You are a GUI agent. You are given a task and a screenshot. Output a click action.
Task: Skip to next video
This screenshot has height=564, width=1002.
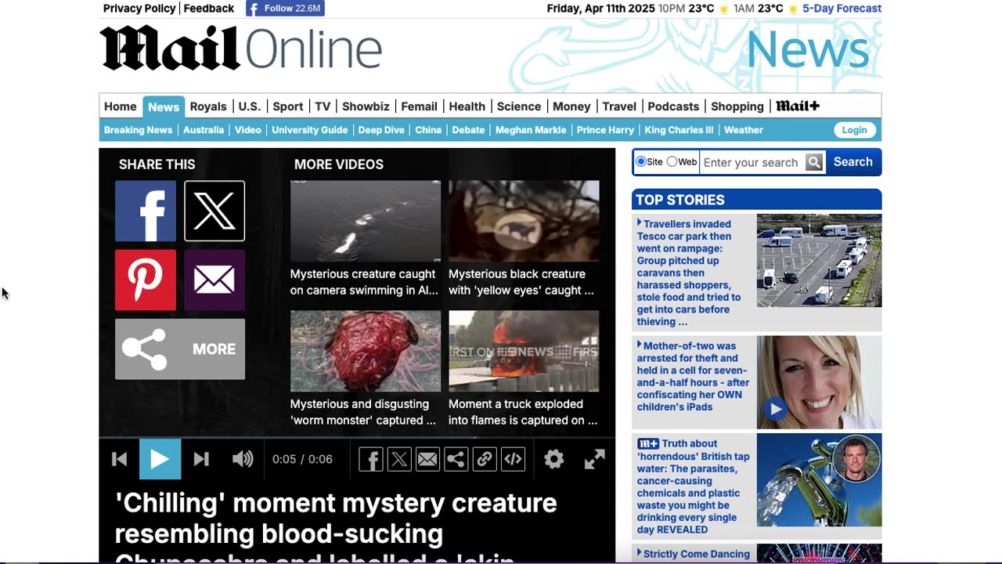201,459
